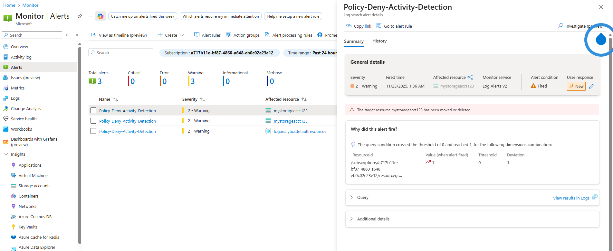Click the Critical alerts count
This screenshot has width=613, height=251.
132,81
